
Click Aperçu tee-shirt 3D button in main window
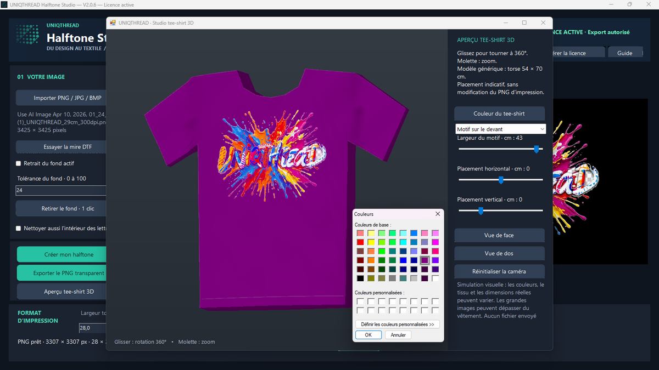[x=61, y=292]
